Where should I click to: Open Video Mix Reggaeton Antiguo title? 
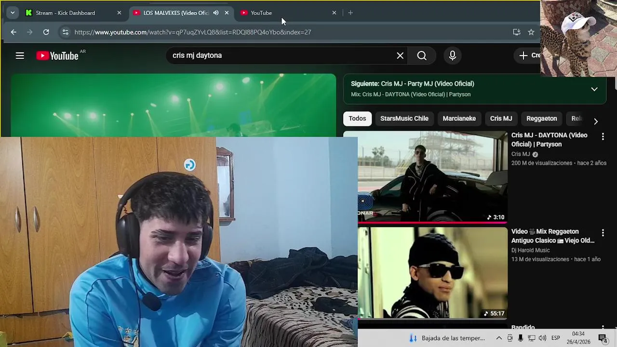(553, 236)
